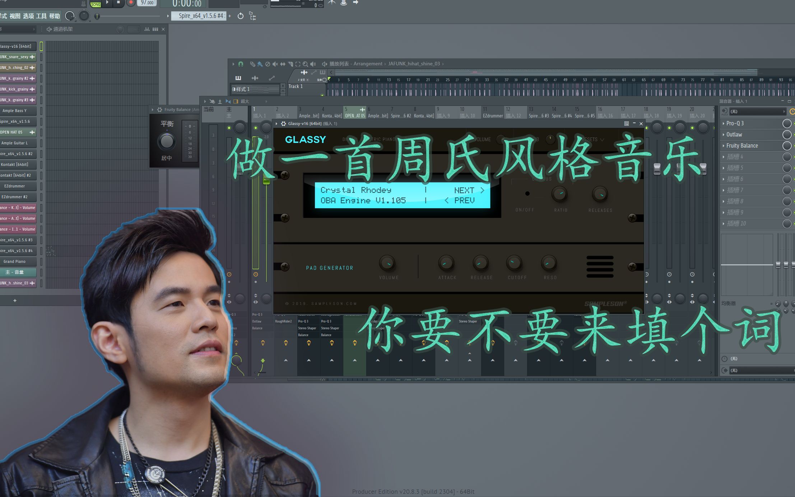Expand the Outlaw plugin in mixer
This screenshot has height=497, width=795.
722,134
